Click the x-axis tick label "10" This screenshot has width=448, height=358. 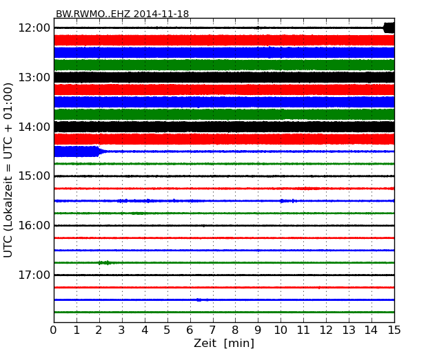(x=281, y=330)
